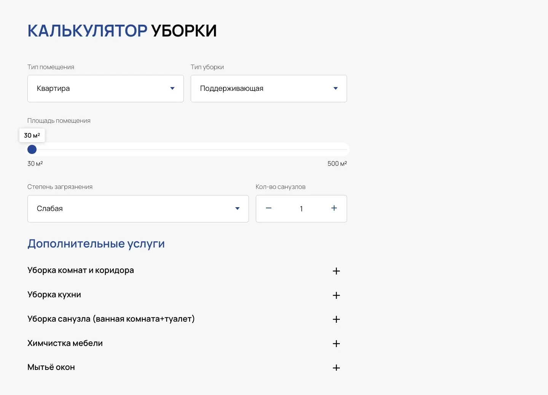548x395 pixels.
Task: Click the Уборка кухни label
Action: [54, 295]
